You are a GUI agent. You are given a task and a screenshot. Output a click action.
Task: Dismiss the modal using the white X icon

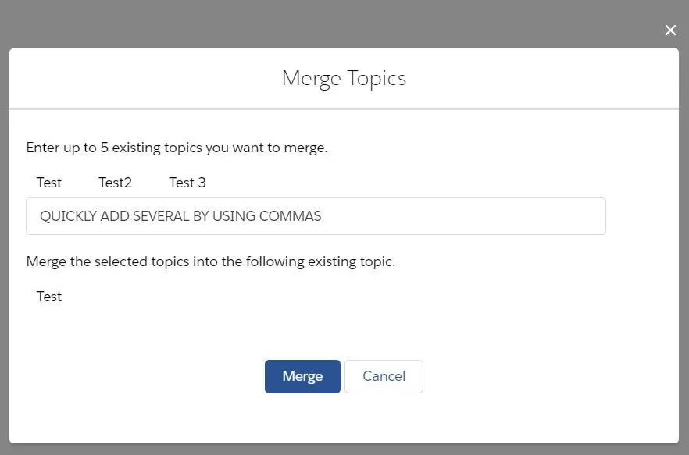click(x=670, y=30)
